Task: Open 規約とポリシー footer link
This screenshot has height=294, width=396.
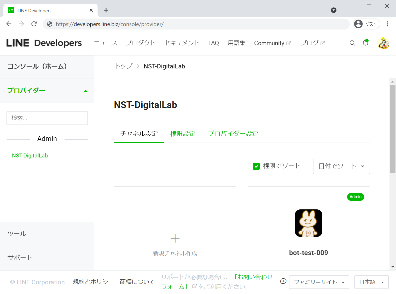Action: pos(93,282)
